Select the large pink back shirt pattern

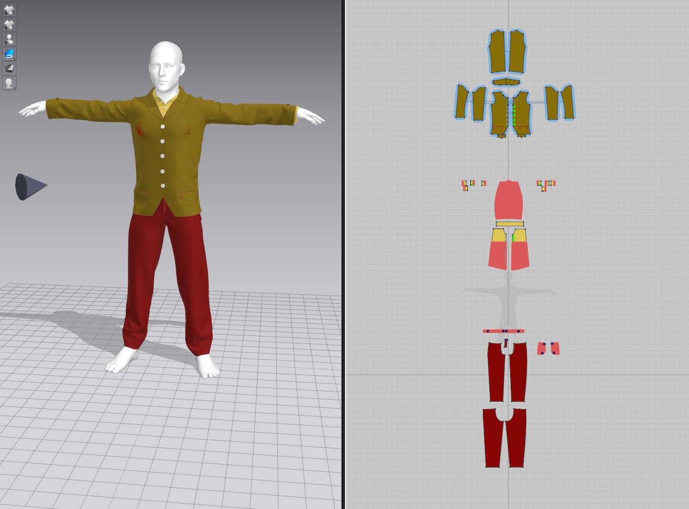point(509,200)
